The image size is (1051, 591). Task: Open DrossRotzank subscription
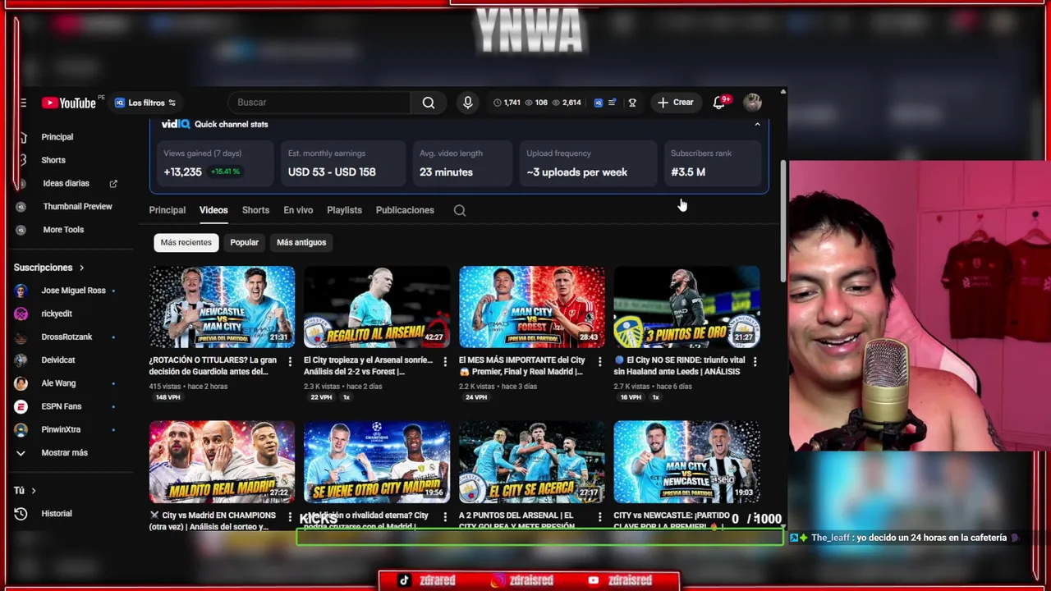point(66,337)
